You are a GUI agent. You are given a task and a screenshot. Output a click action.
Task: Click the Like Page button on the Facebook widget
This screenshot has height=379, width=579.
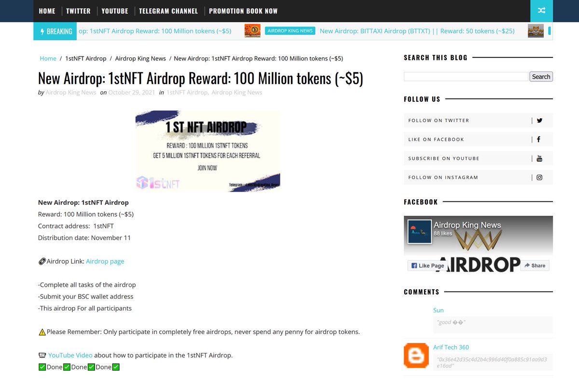click(x=427, y=266)
